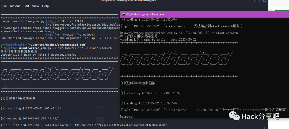Click the 'version:1.0 | made by xkllz' line in cmd window
The width and height of the screenshot is (289, 129).
(x=158, y=40)
